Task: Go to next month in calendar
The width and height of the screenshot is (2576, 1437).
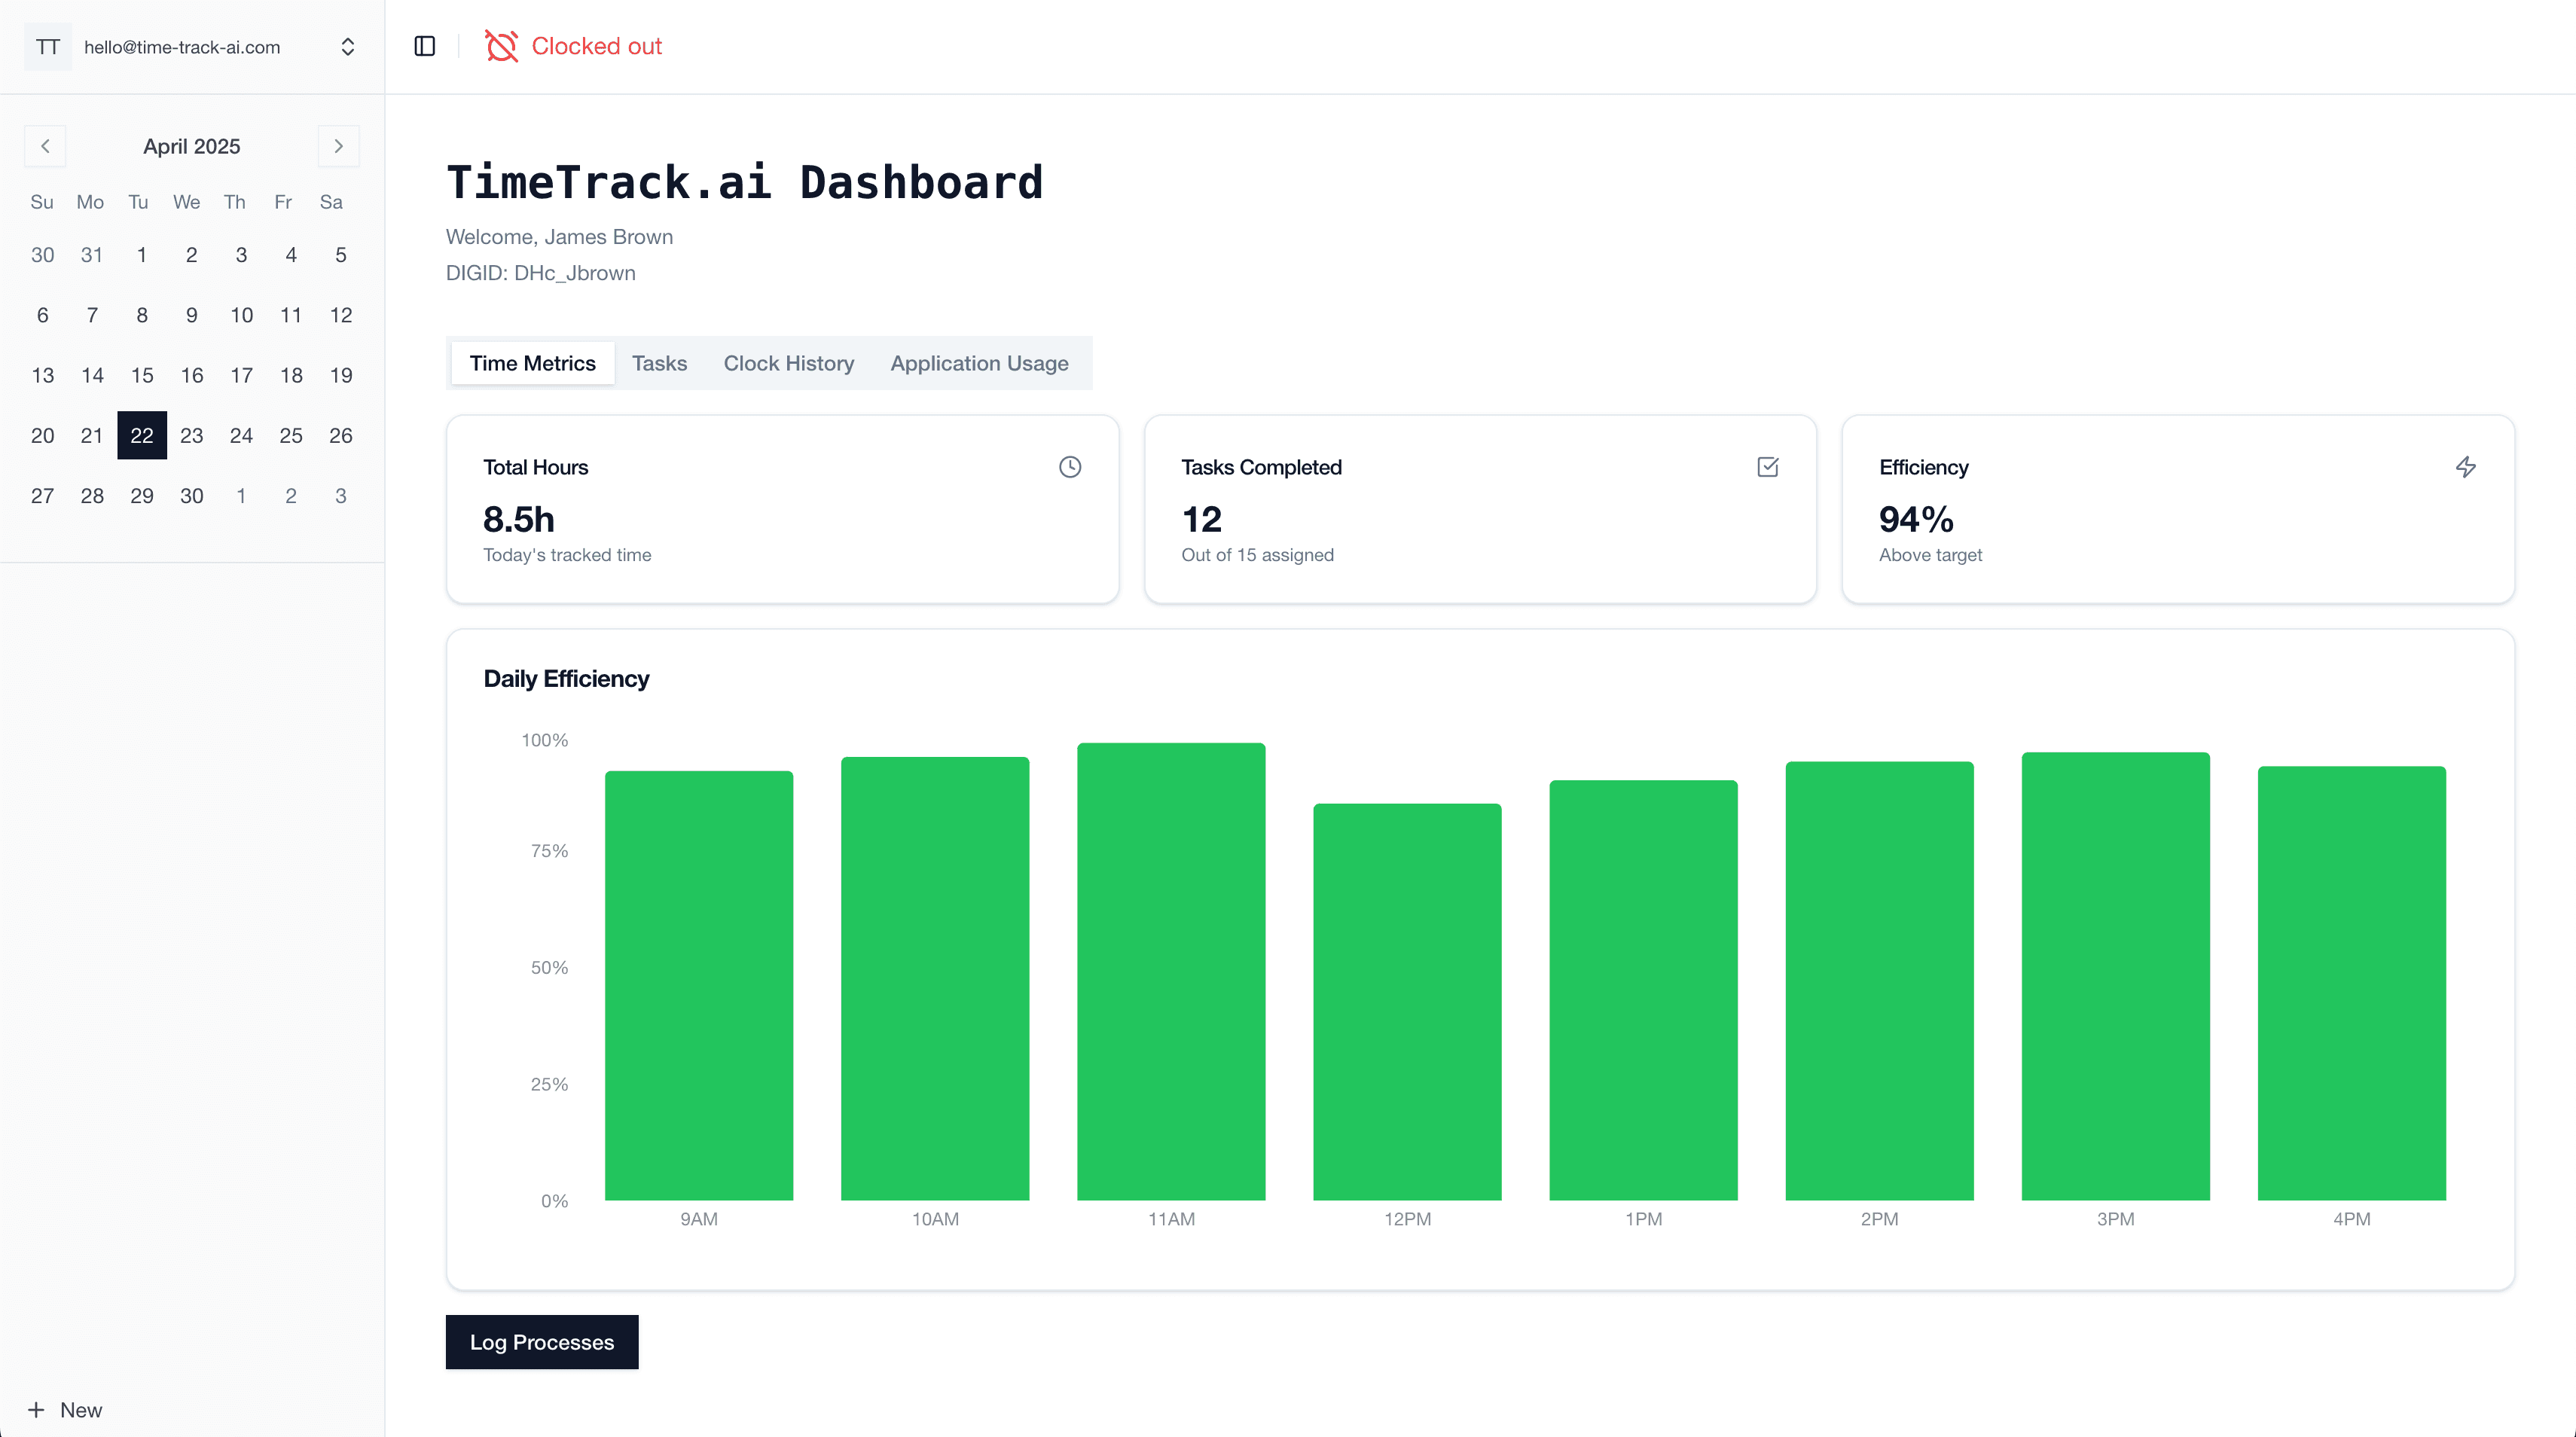Action: tap(339, 146)
